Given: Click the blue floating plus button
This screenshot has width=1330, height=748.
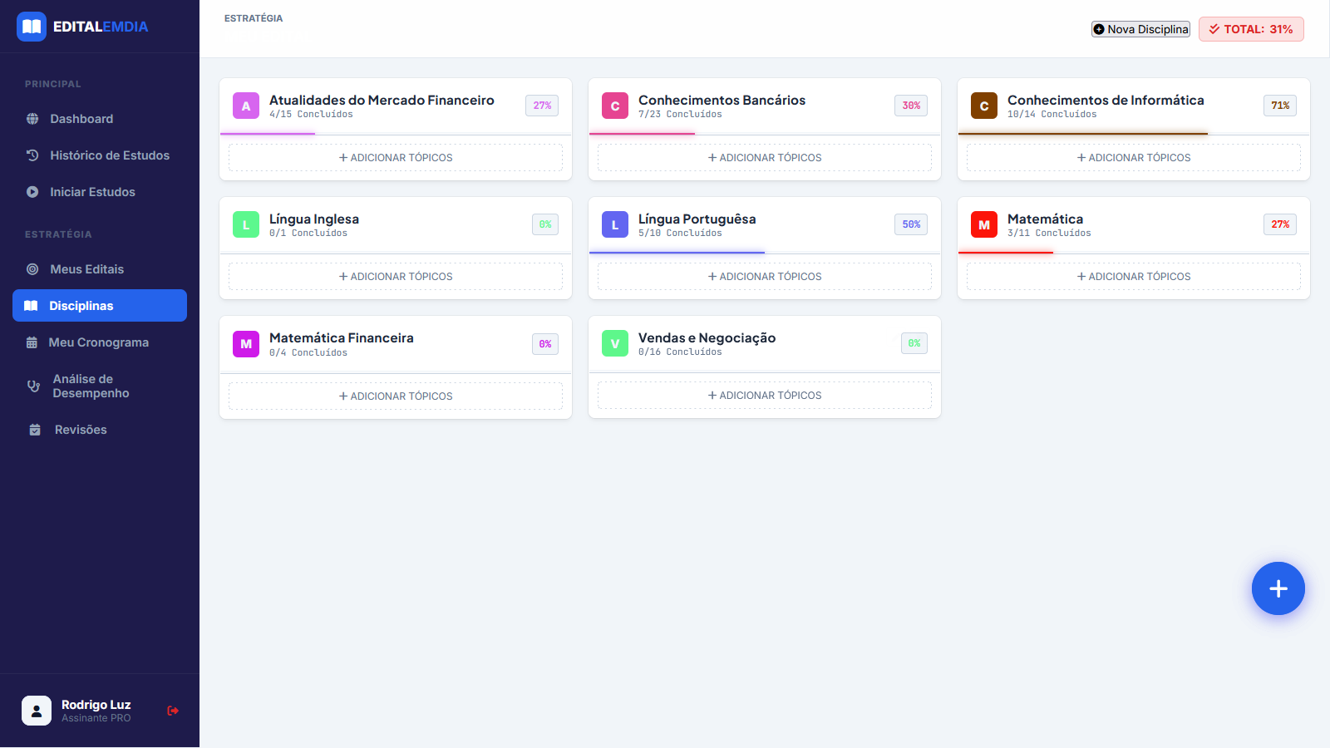Looking at the screenshot, I should coord(1278,588).
